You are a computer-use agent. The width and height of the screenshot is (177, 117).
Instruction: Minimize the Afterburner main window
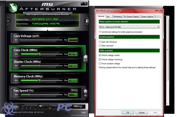point(83,4)
